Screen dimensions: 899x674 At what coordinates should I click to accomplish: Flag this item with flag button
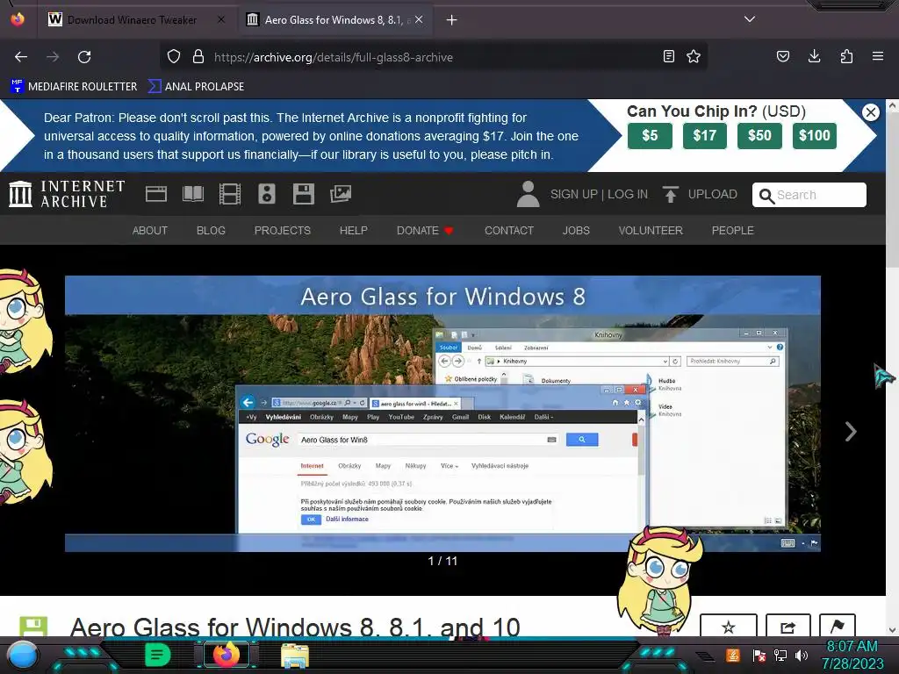(x=838, y=626)
